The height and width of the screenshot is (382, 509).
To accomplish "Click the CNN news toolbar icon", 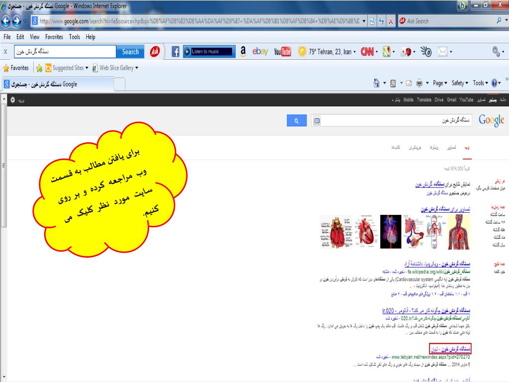I will point(367,52).
